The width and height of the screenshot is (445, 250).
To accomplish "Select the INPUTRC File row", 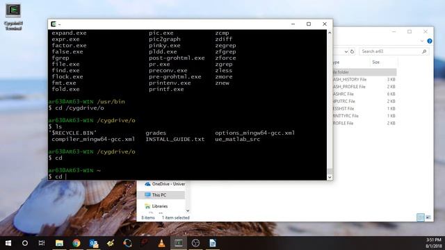I will (x=364, y=101).
